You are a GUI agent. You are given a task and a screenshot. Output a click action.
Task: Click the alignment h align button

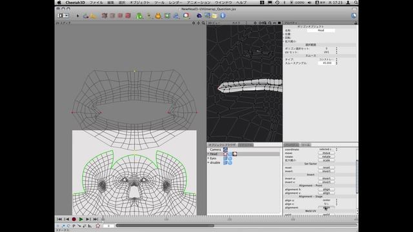pos(327,189)
